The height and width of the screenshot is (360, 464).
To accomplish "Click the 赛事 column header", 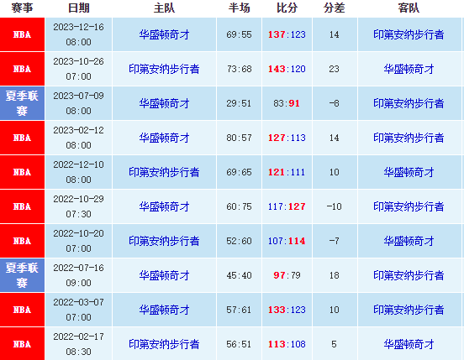I will click(x=22, y=8).
